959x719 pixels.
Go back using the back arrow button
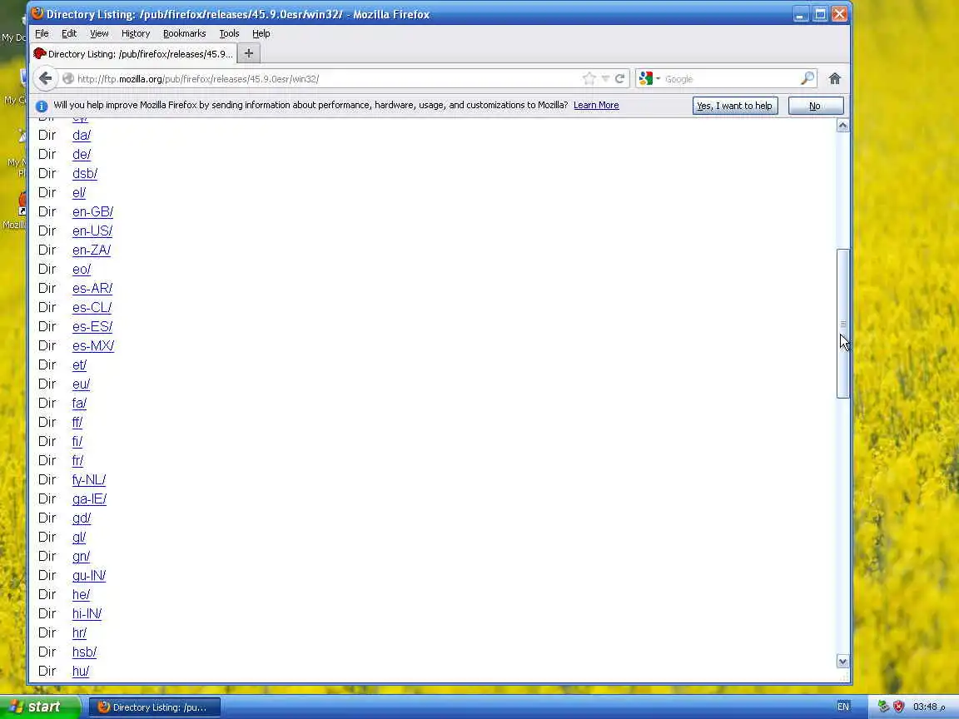pos(45,78)
